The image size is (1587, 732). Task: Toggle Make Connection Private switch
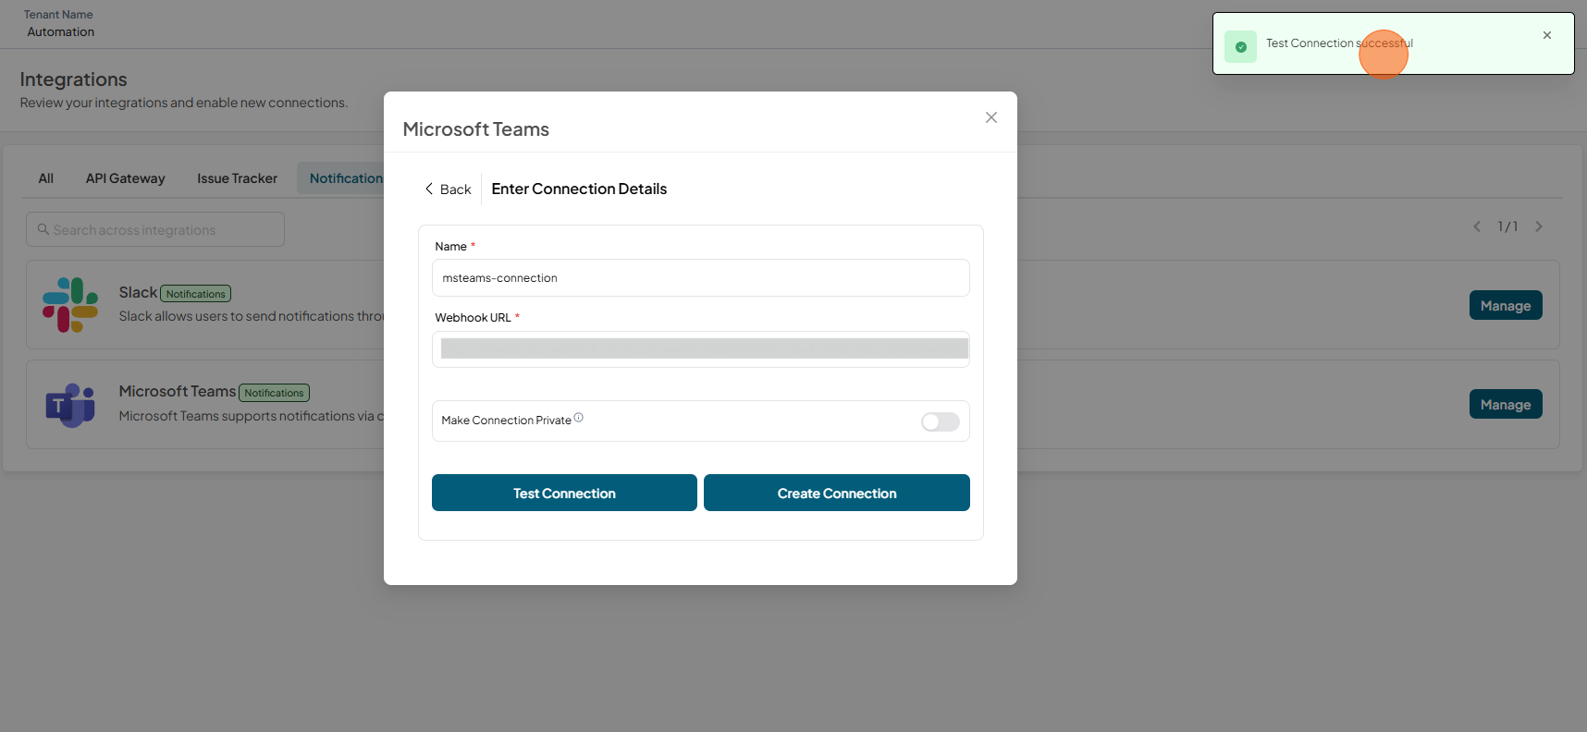[941, 421]
